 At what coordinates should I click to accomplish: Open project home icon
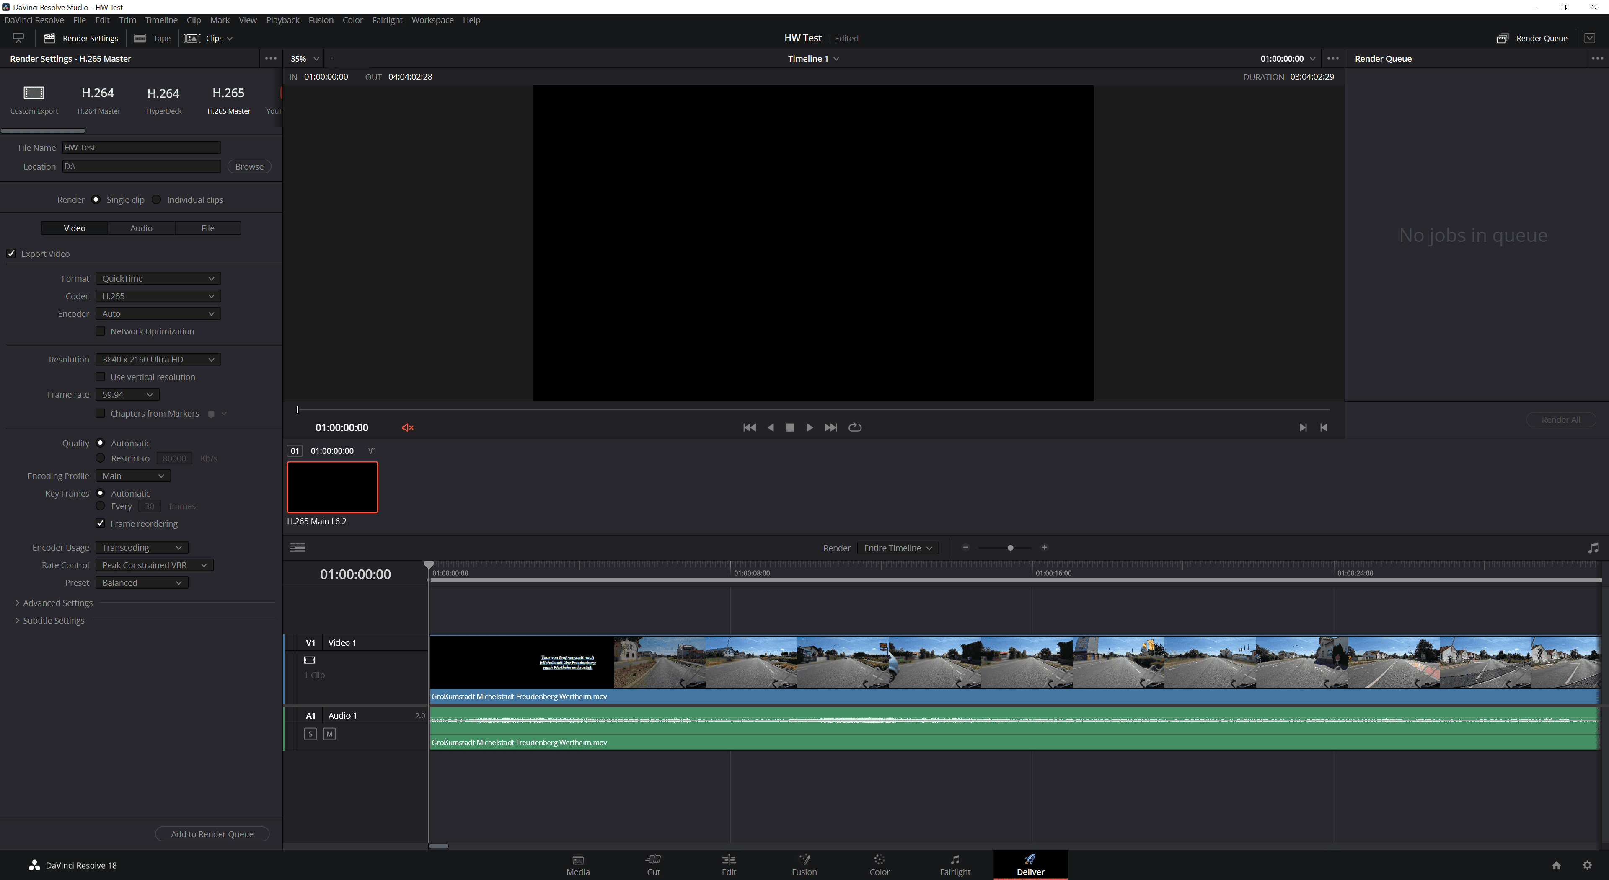(1556, 865)
